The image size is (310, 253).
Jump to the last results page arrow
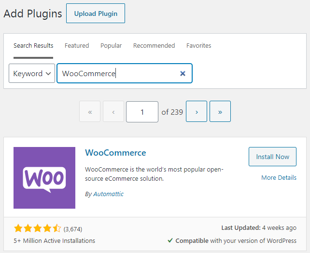coord(220,111)
